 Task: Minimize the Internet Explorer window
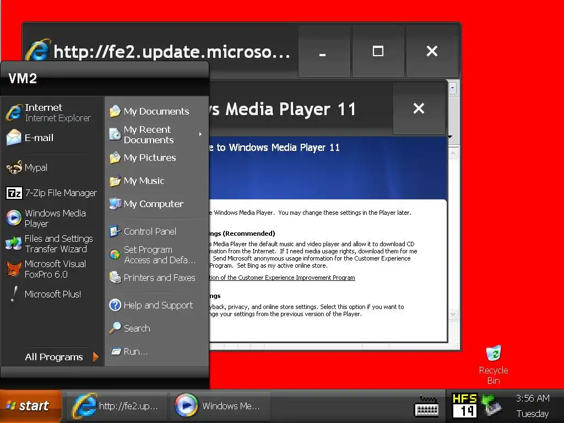pyautogui.click(x=324, y=51)
